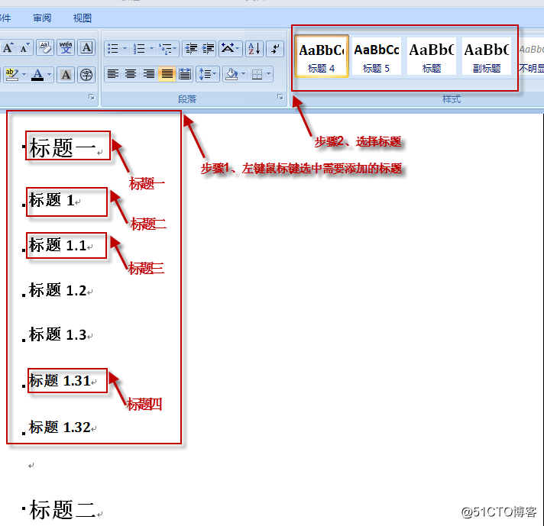
Task: Switch to the 视图 ribbon tab
Action: tap(83, 18)
